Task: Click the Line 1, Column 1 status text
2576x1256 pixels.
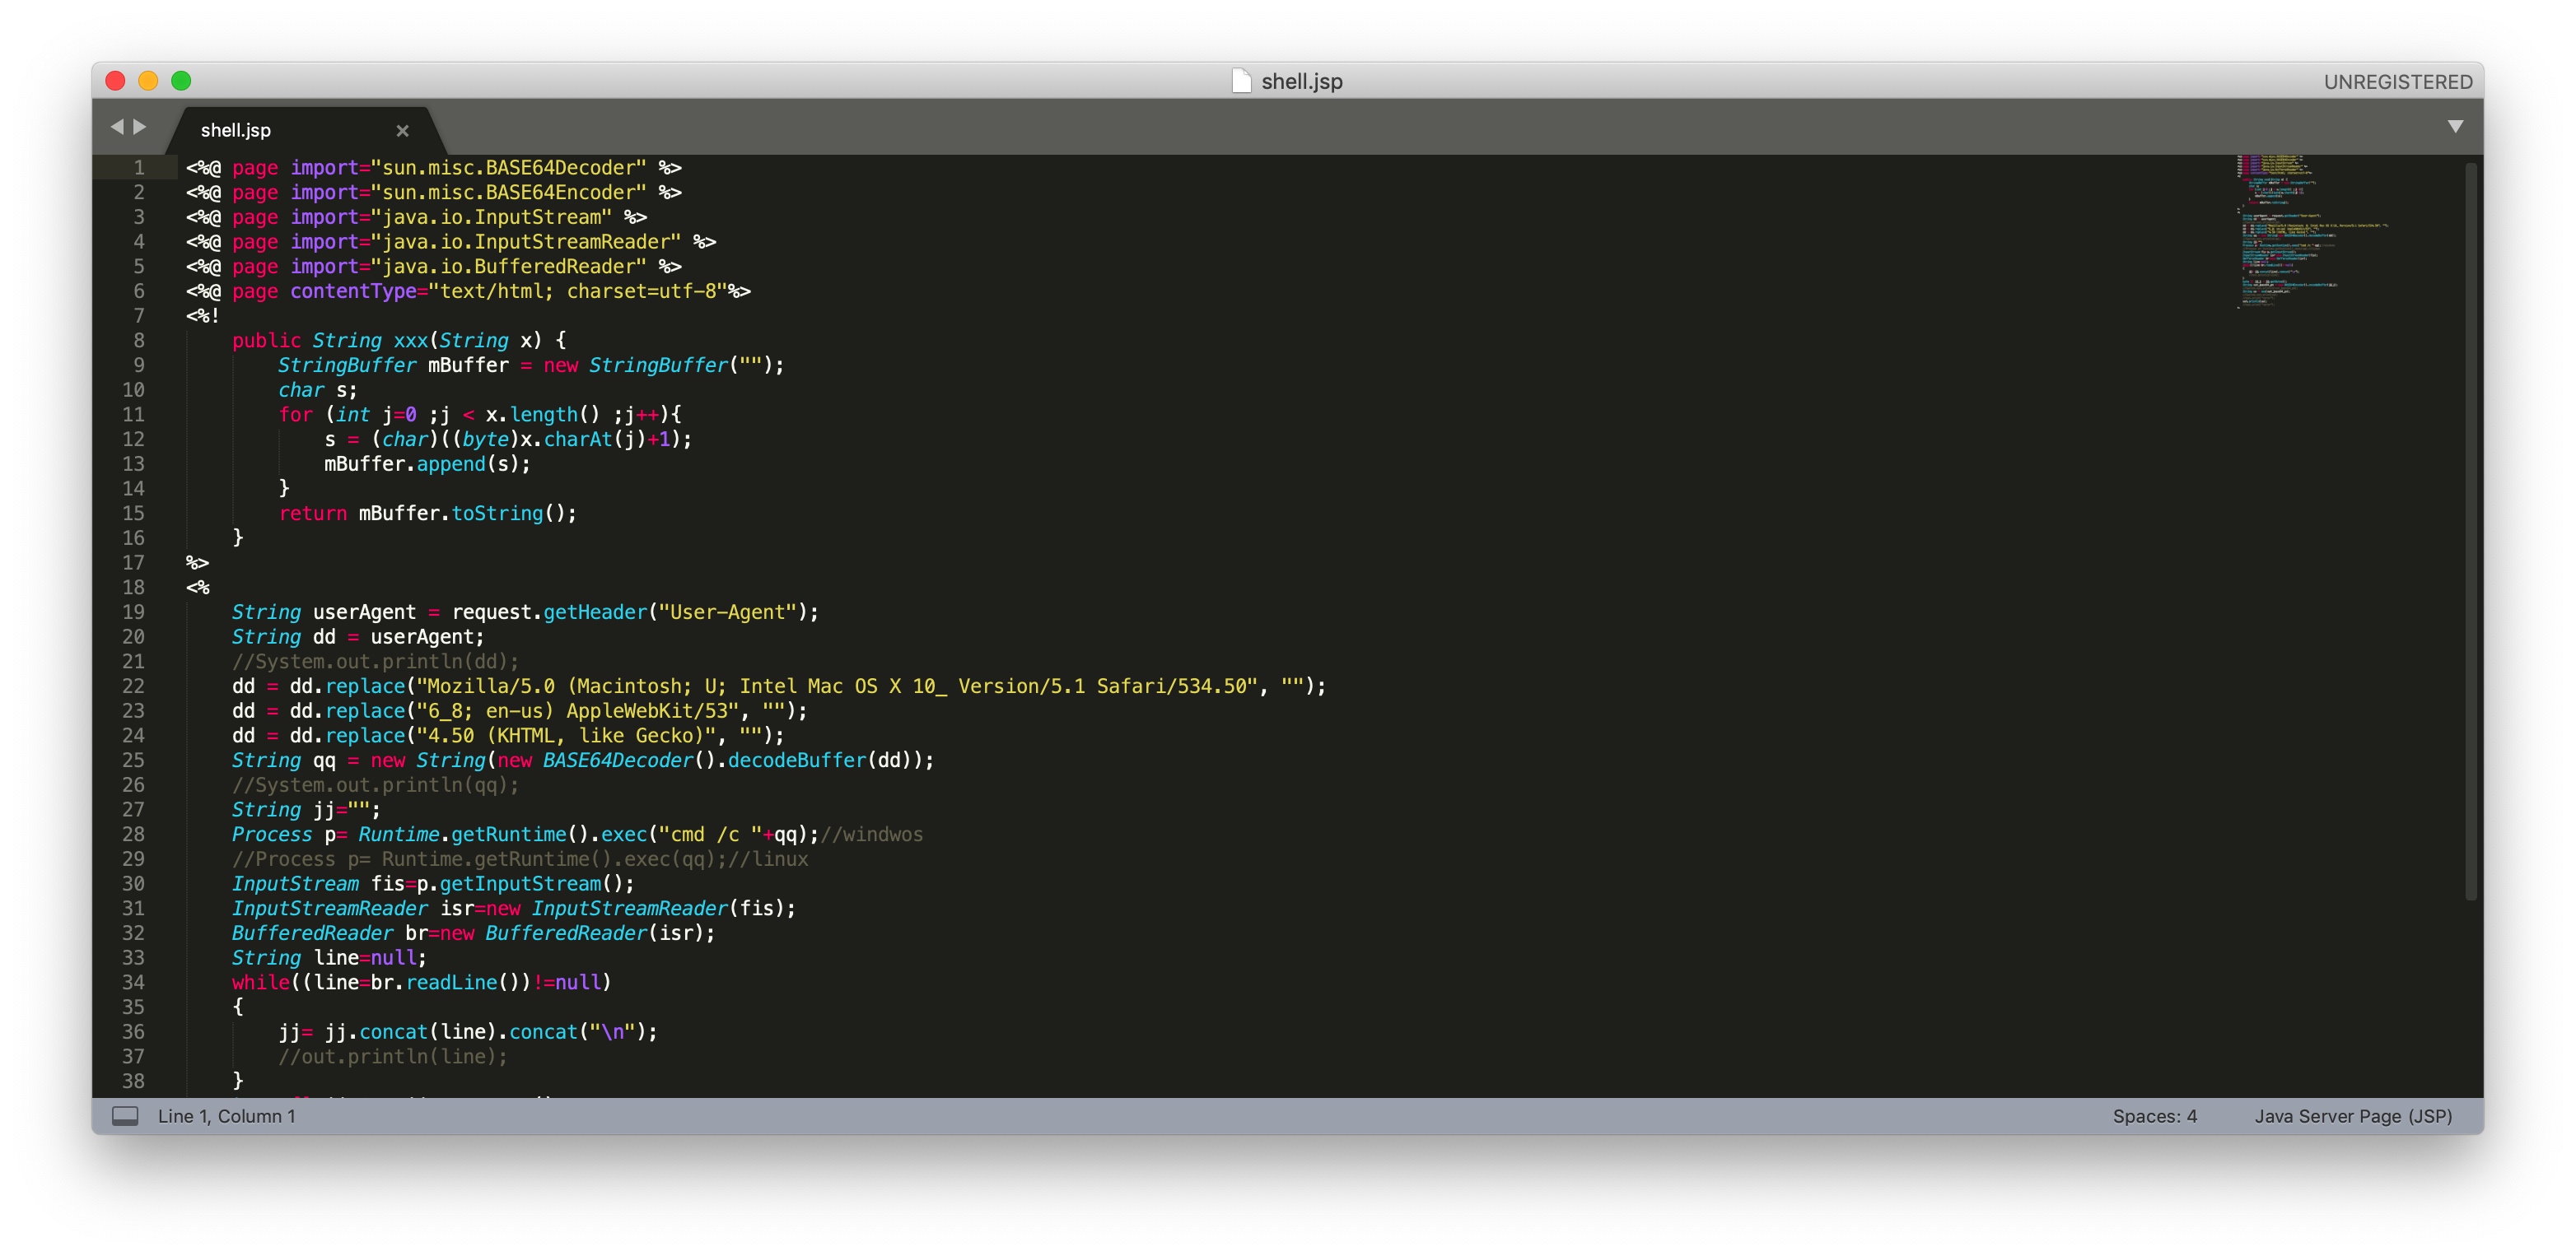Action: [226, 1116]
